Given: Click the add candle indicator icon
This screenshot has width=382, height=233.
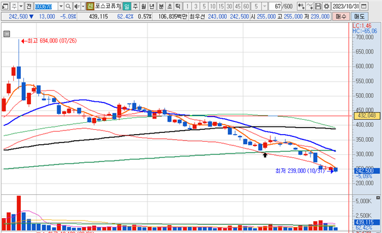Looking at the screenshot, I should pyautogui.click(x=301, y=6).
